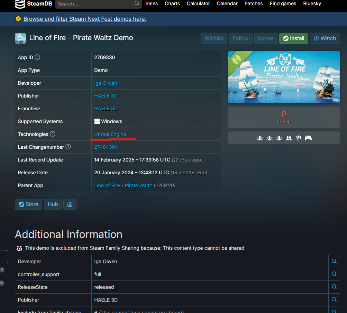347x313 pixels.
Task: Click the Windows logo in Supported Systems
Action: coord(97,121)
